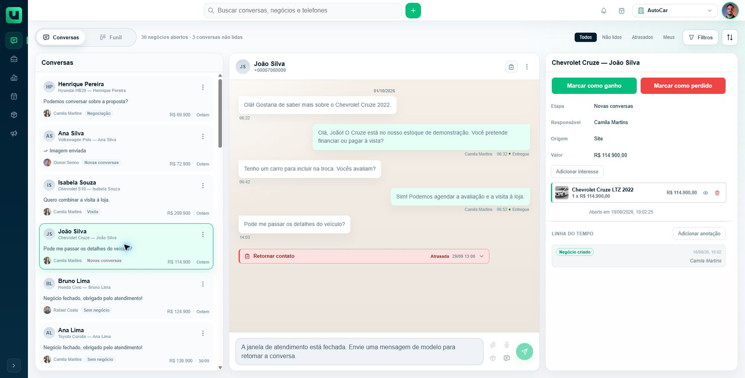The width and height of the screenshot is (745, 378).
Task: Open the options menu for Isabela Souza
Action: click(203, 186)
